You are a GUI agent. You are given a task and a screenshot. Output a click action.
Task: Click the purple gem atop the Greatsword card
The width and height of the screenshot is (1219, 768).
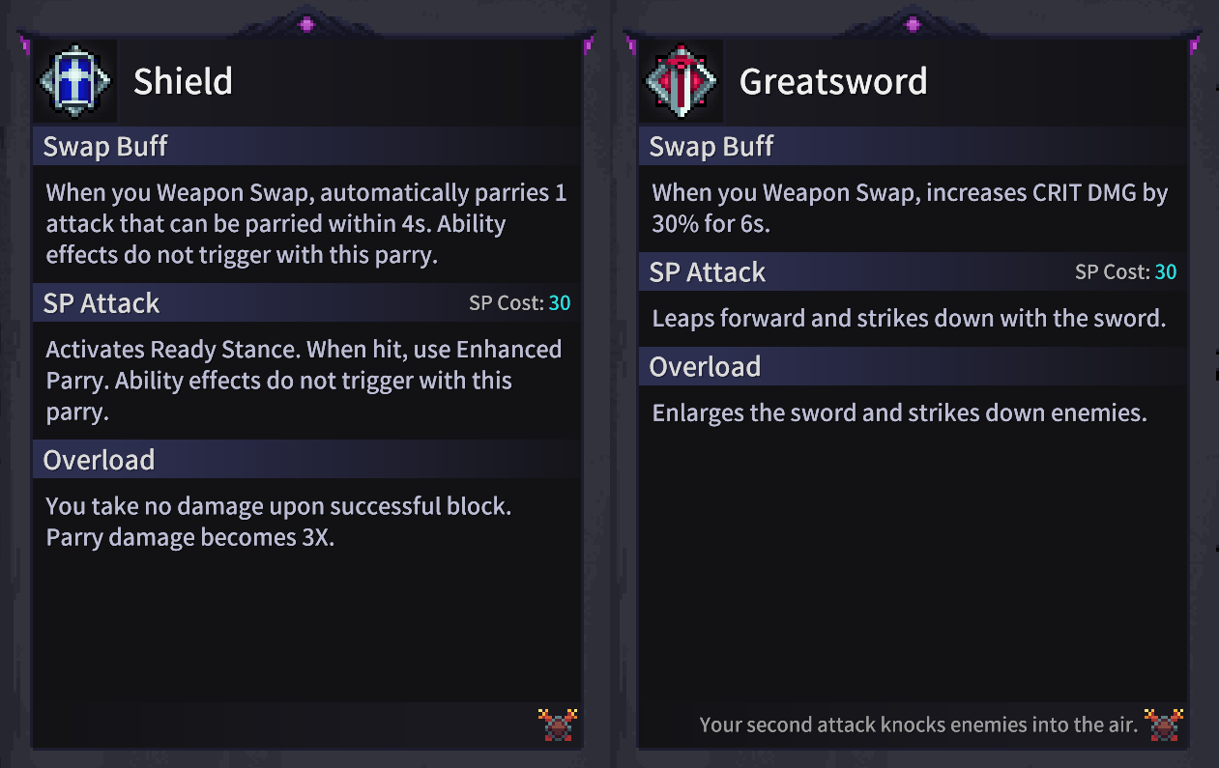coord(913,23)
